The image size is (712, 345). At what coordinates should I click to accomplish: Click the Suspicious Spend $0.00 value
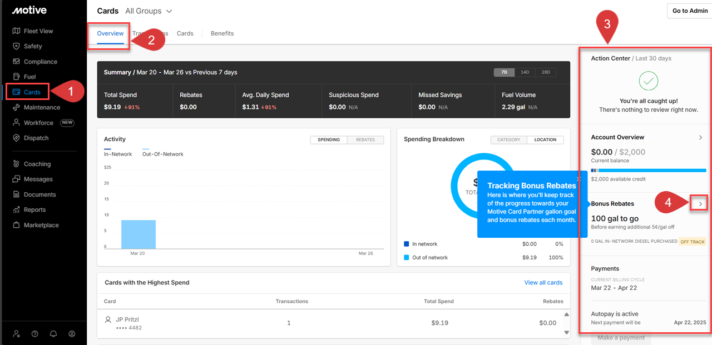click(338, 107)
